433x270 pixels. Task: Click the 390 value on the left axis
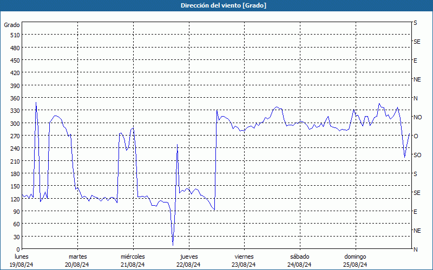coord(15,86)
